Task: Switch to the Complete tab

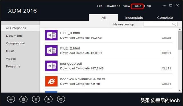Action: (x=165, y=18)
